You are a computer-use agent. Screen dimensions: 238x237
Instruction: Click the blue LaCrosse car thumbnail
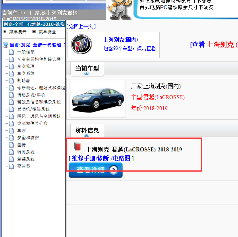pos(98,98)
